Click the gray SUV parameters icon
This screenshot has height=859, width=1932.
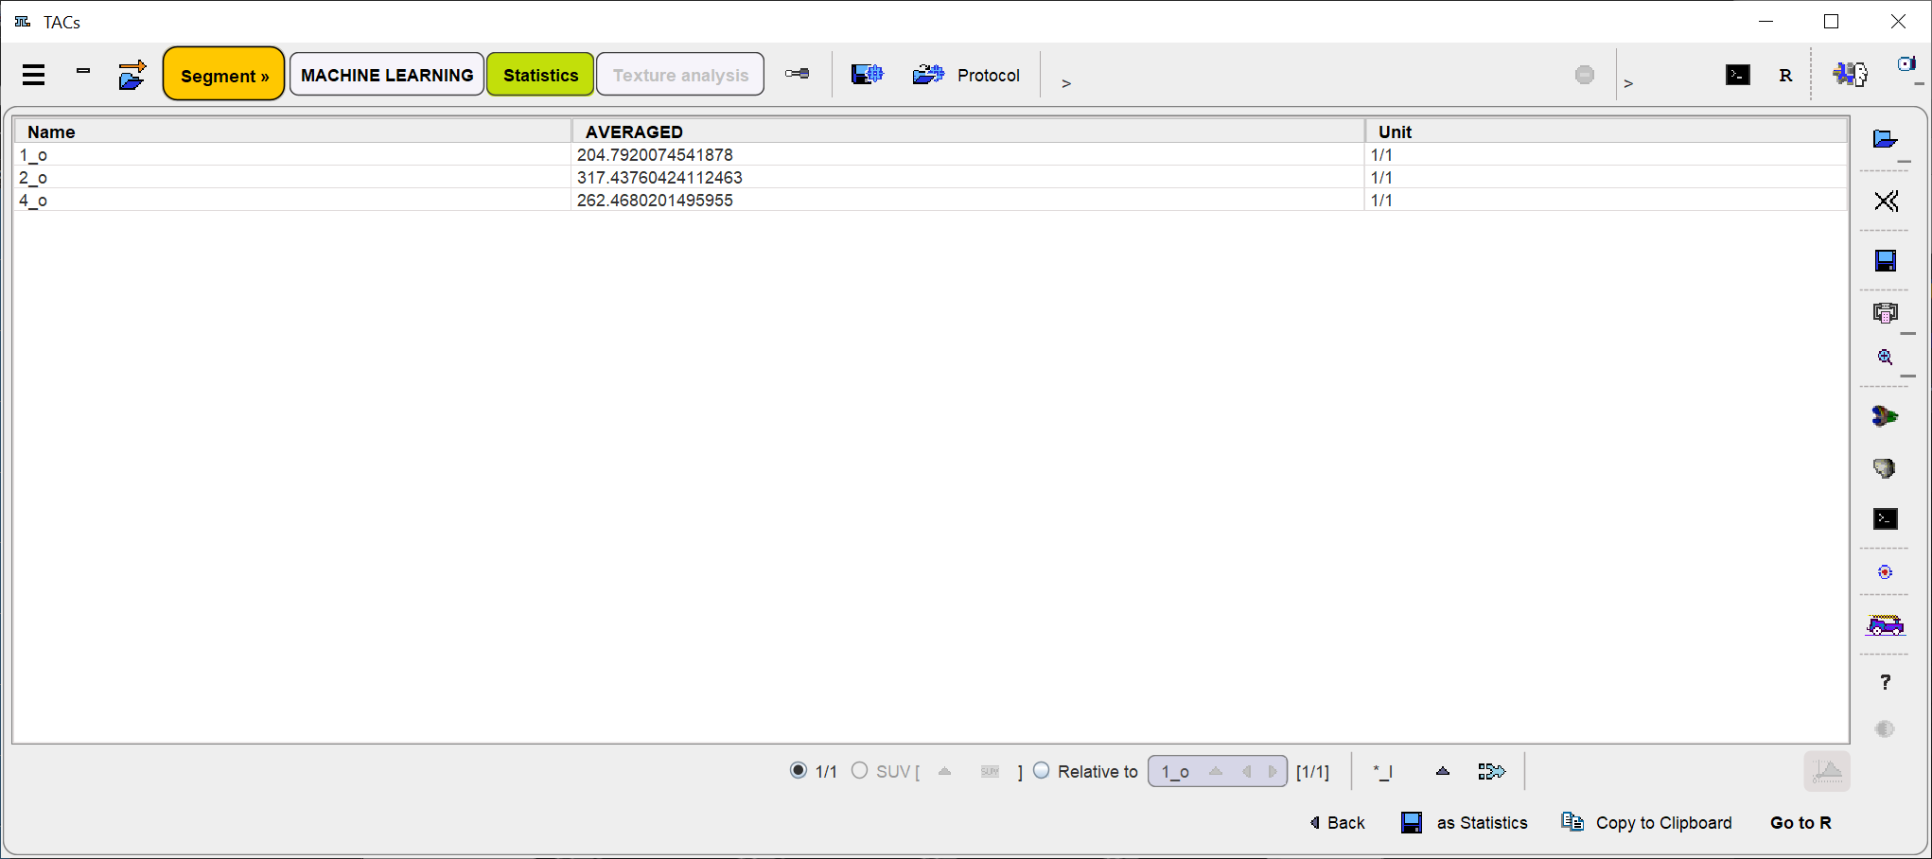990,771
